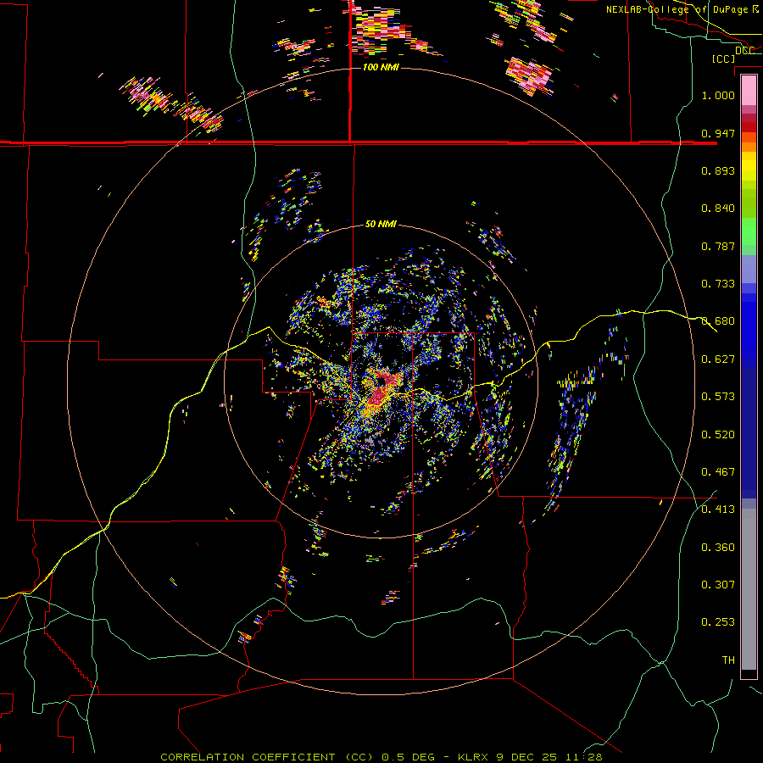763x763 pixels.
Task: Select the 0.733 scale value
Action: tap(718, 284)
